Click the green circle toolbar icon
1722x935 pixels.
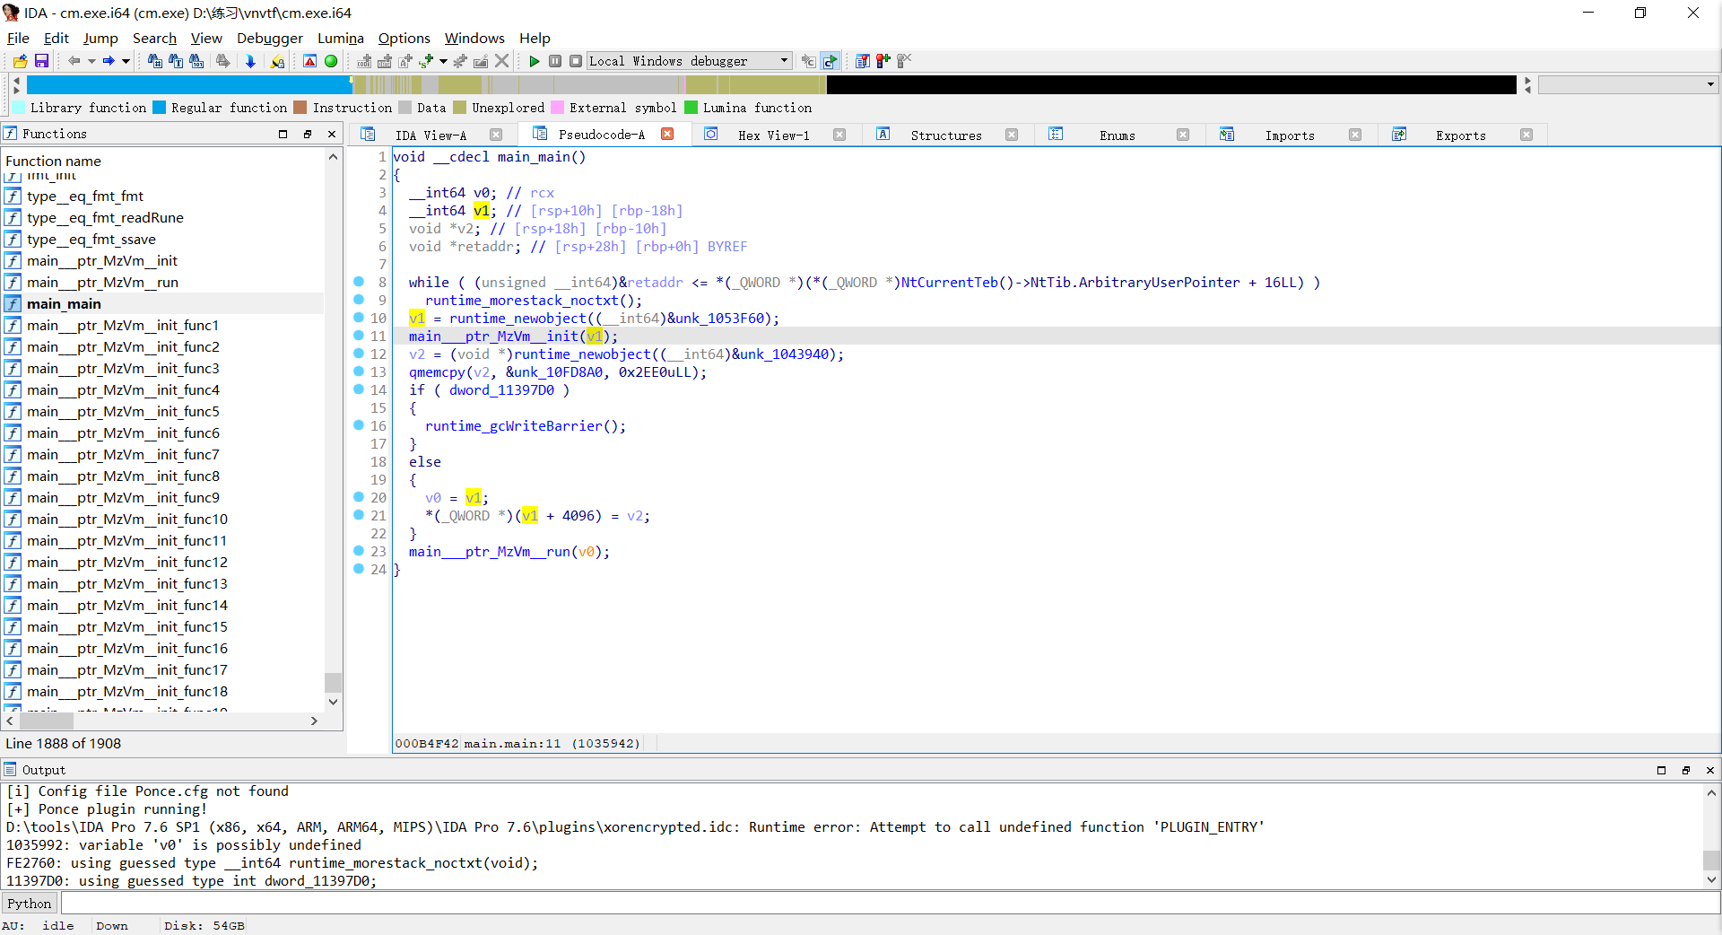pos(331,61)
